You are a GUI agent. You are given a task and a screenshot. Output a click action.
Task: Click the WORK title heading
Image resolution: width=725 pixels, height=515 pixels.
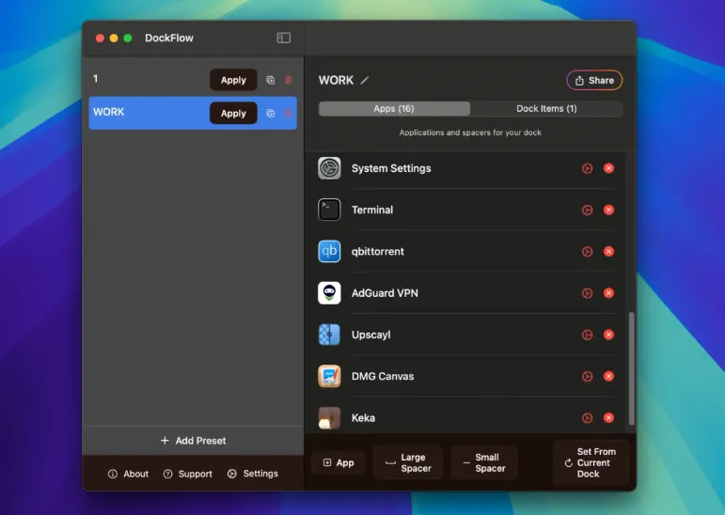(x=336, y=81)
